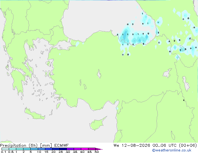
Task: Click the island of Cyprus on the map
Action: coord(97,124)
